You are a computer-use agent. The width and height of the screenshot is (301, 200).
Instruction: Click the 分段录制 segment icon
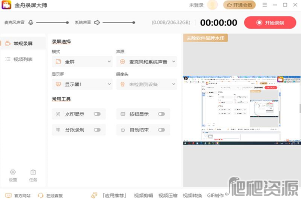tap(58, 130)
